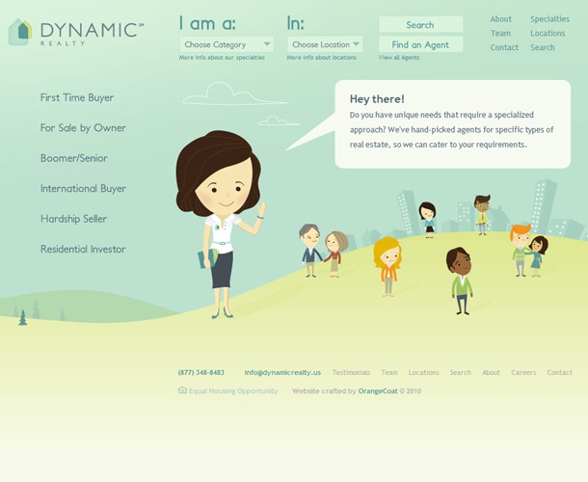Select Boomer/Senior category
This screenshot has height=482, width=588.
pos(74,158)
